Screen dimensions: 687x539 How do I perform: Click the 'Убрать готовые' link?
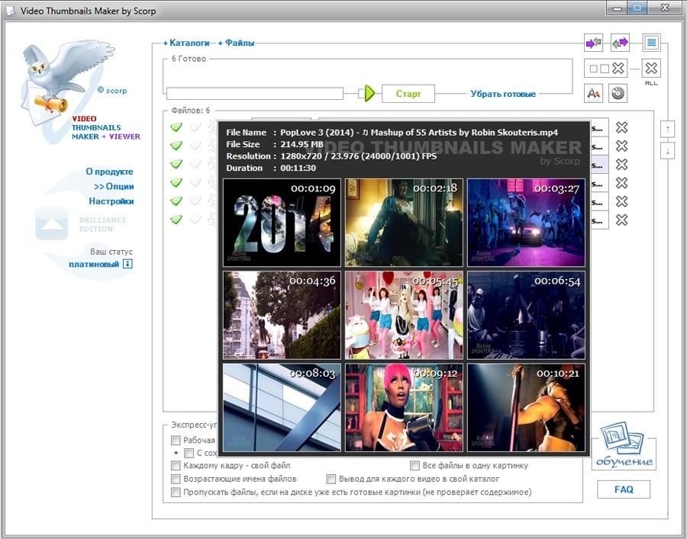click(x=502, y=94)
